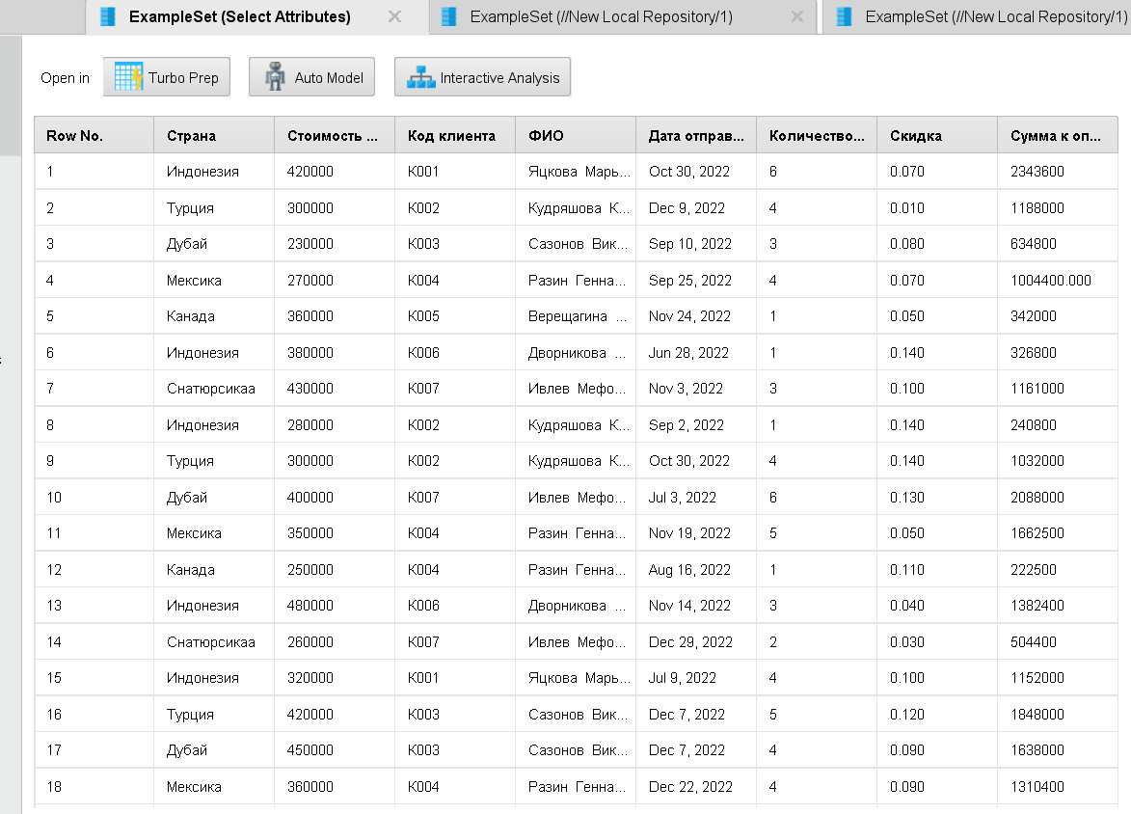This screenshot has width=1131, height=814.
Task: Click the table icon in the middle ExampleSet tab
Action: click(448, 16)
